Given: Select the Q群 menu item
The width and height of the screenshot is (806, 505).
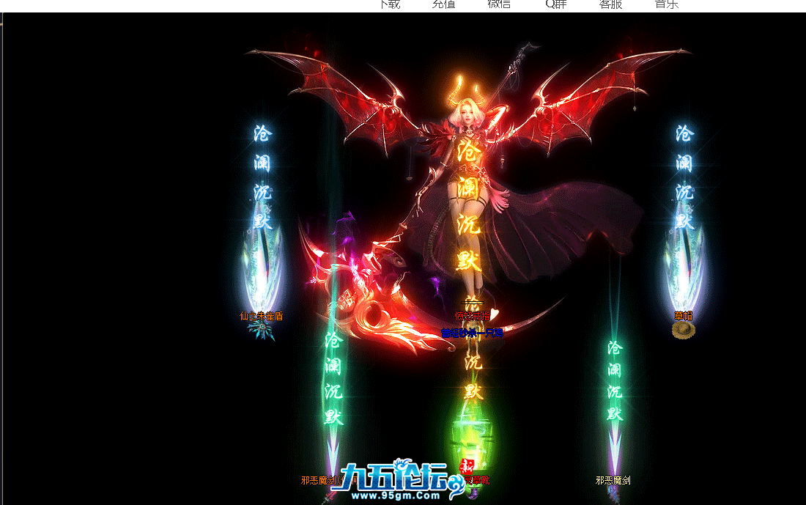Looking at the screenshot, I should (555, 4).
